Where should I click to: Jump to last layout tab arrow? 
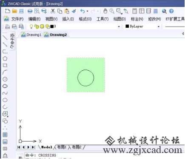pyautogui.click(x=33, y=147)
